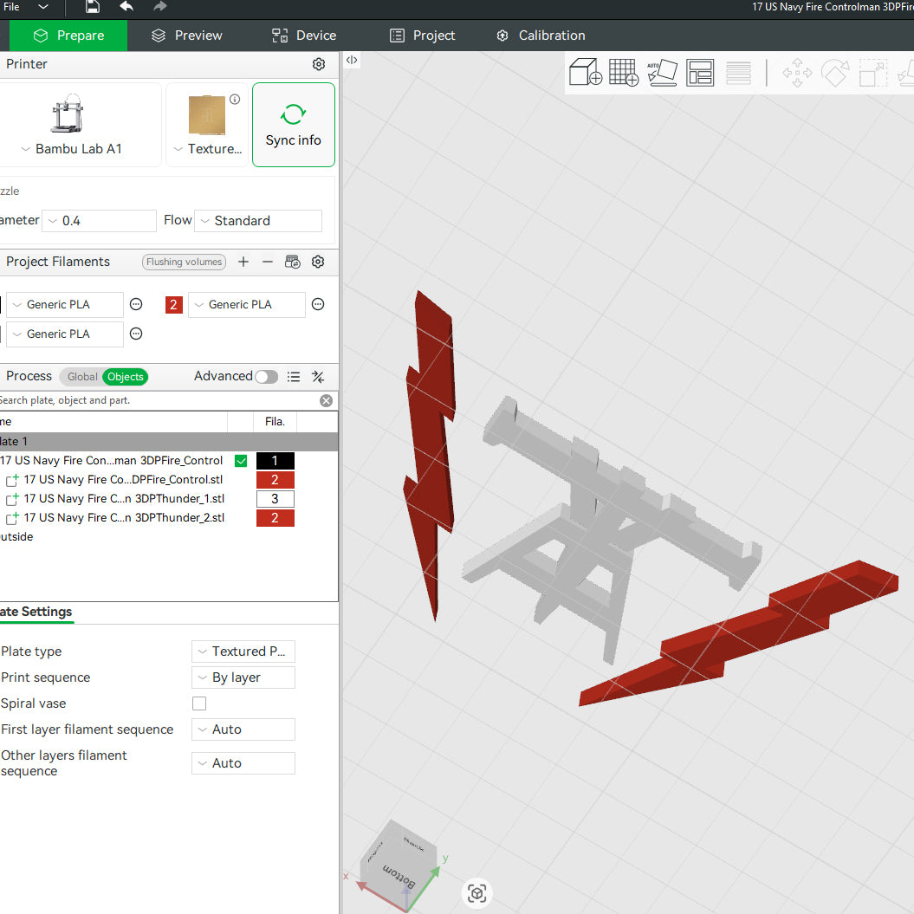Viewport: 914px width, 914px height.
Task: Add a new filament with plus icon
Action: 243,263
